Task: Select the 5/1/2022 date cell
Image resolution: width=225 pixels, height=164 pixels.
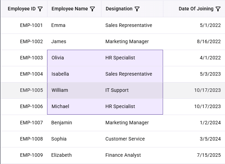Action: pos(194,25)
